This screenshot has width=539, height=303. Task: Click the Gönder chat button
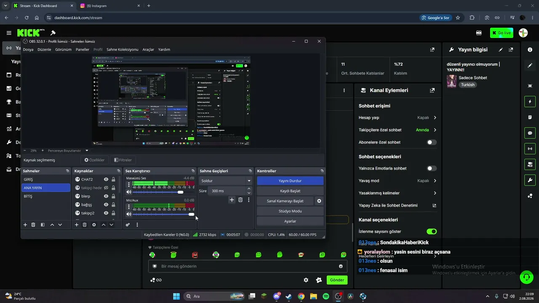tap(337, 280)
